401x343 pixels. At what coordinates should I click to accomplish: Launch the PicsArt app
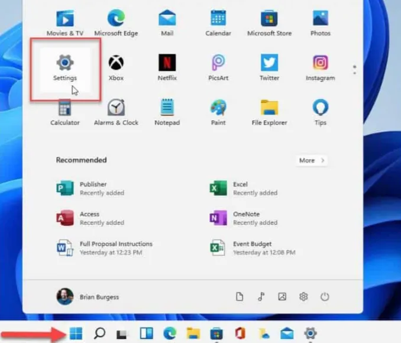(x=218, y=67)
